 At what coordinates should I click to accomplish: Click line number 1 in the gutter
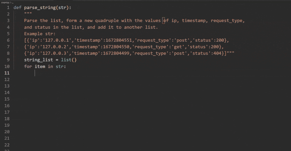click(7, 7)
